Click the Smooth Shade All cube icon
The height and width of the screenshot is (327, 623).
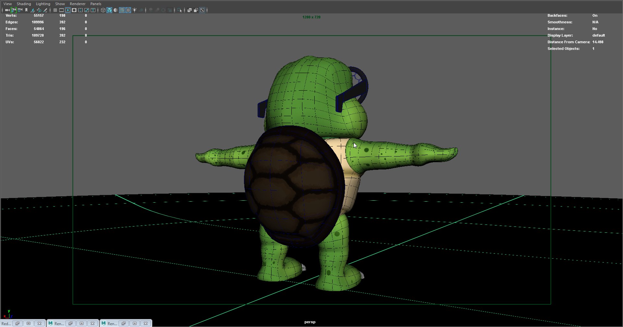point(109,10)
